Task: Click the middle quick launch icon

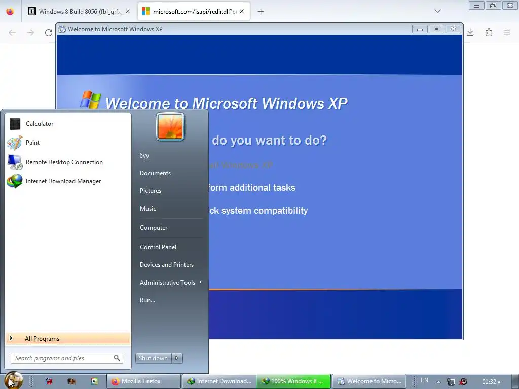Action: [x=71, y=381]
